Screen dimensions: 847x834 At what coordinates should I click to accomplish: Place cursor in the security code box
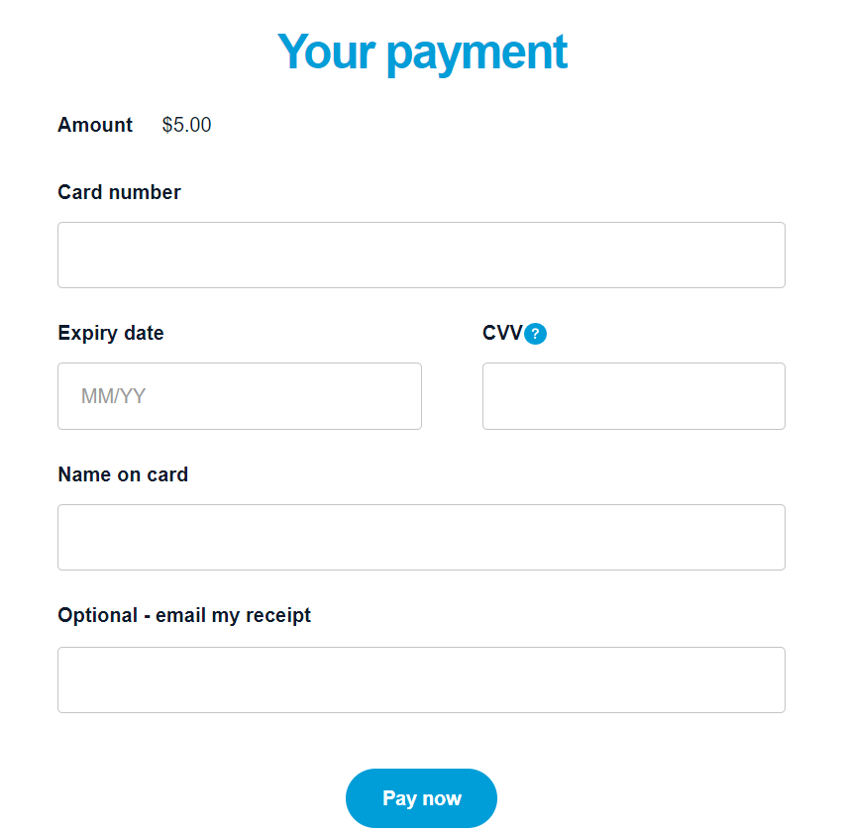(x=634, y=396)
